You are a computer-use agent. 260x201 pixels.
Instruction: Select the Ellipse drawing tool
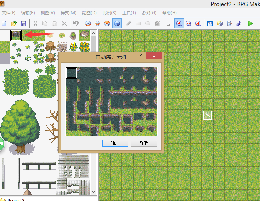pyautogui.click(x=148, y=23)
